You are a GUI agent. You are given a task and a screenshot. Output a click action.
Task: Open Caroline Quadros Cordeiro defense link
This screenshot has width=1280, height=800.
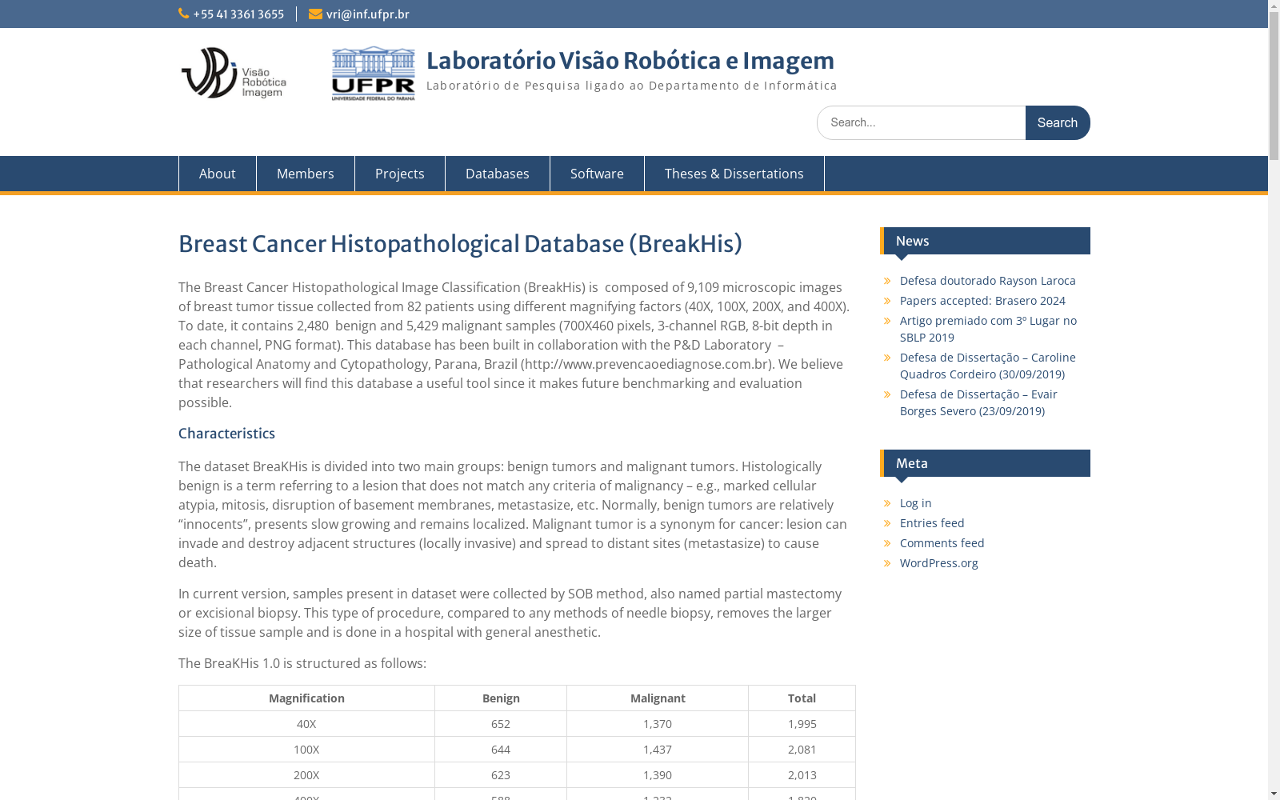point(988,366)
